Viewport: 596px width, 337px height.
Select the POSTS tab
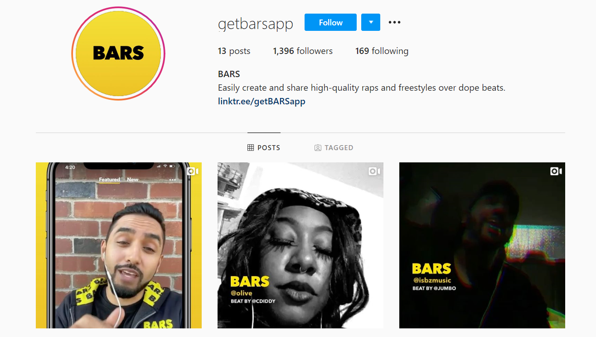264,147
